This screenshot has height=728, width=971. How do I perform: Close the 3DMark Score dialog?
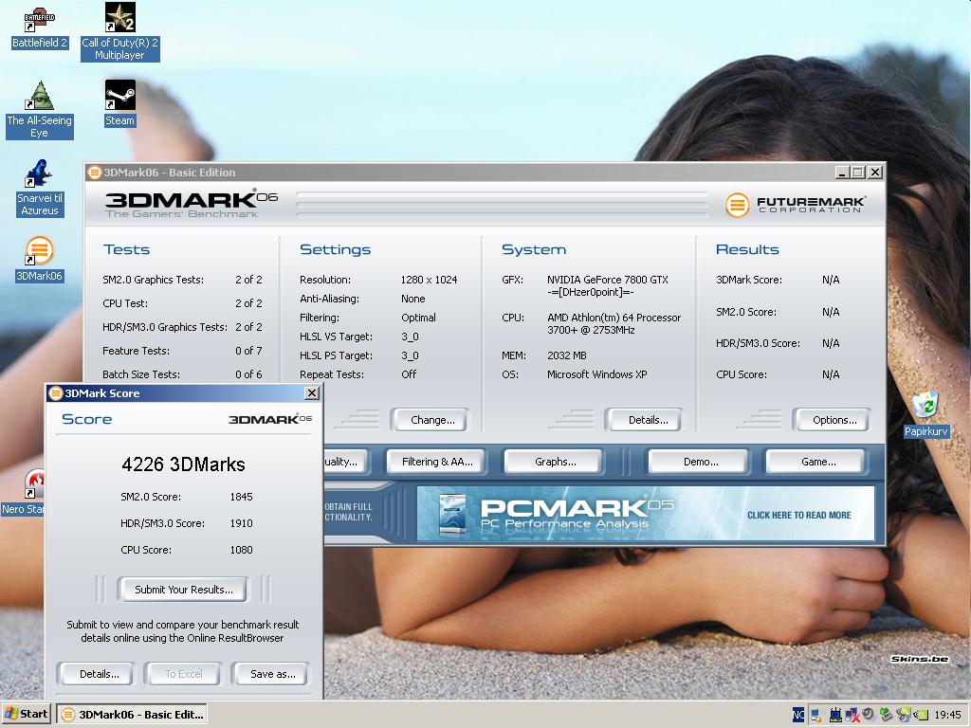312,393
